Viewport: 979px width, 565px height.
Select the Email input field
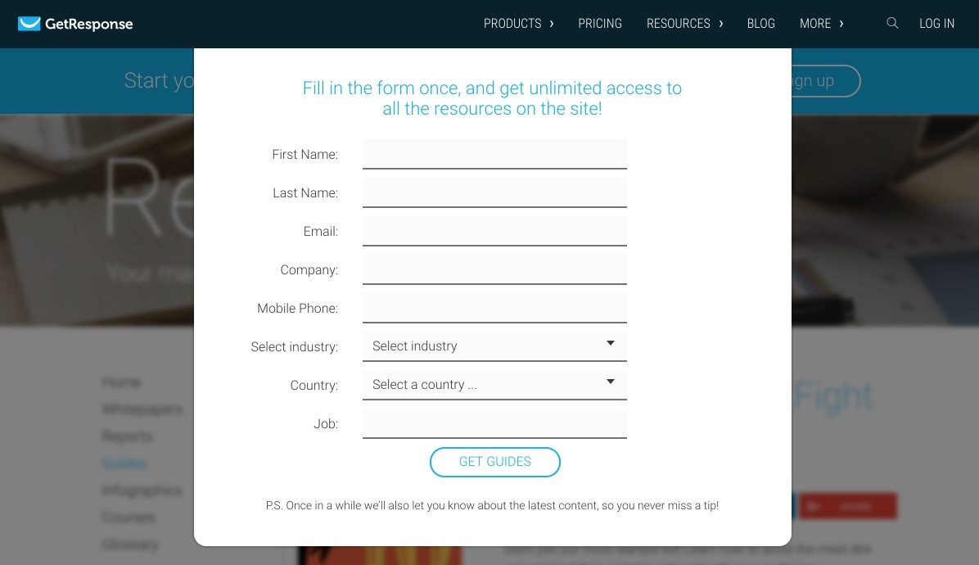click(494, 231)
